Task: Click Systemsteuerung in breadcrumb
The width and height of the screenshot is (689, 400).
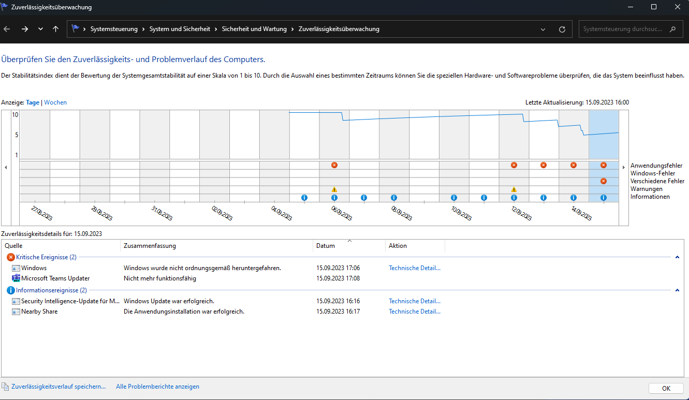Action: [x=114, y=29]
